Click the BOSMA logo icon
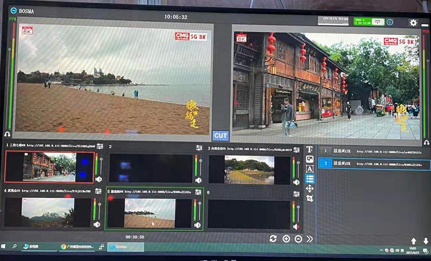This screenshot has height=261, width=431. [13, 11]
